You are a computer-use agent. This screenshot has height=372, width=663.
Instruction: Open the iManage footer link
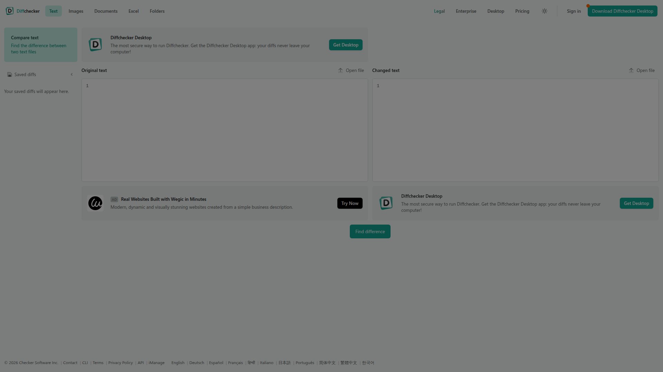pyautogui.click(x=156, y=363)
